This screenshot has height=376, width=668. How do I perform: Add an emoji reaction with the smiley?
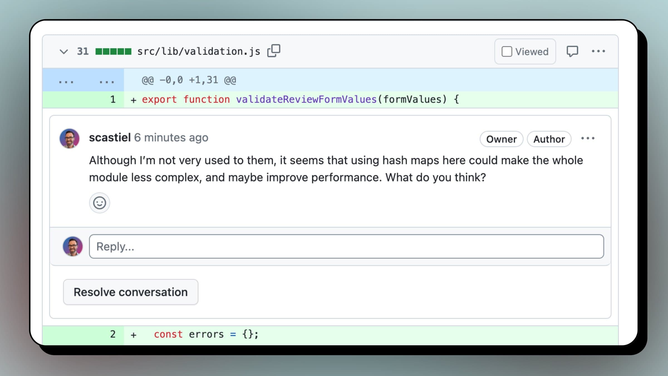tap(99, 203)
